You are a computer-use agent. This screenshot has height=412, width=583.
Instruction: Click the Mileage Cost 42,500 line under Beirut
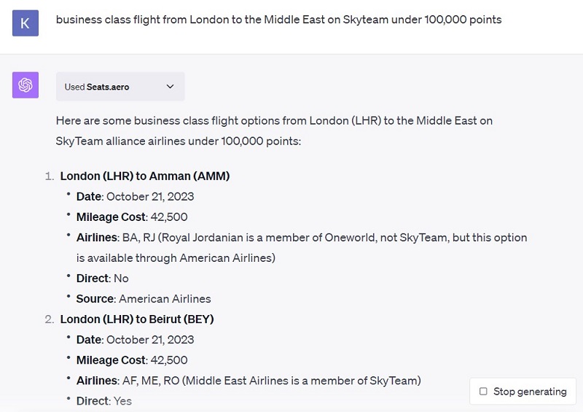[x=132, y=360]
